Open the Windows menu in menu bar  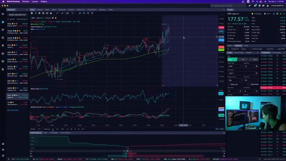26,1
